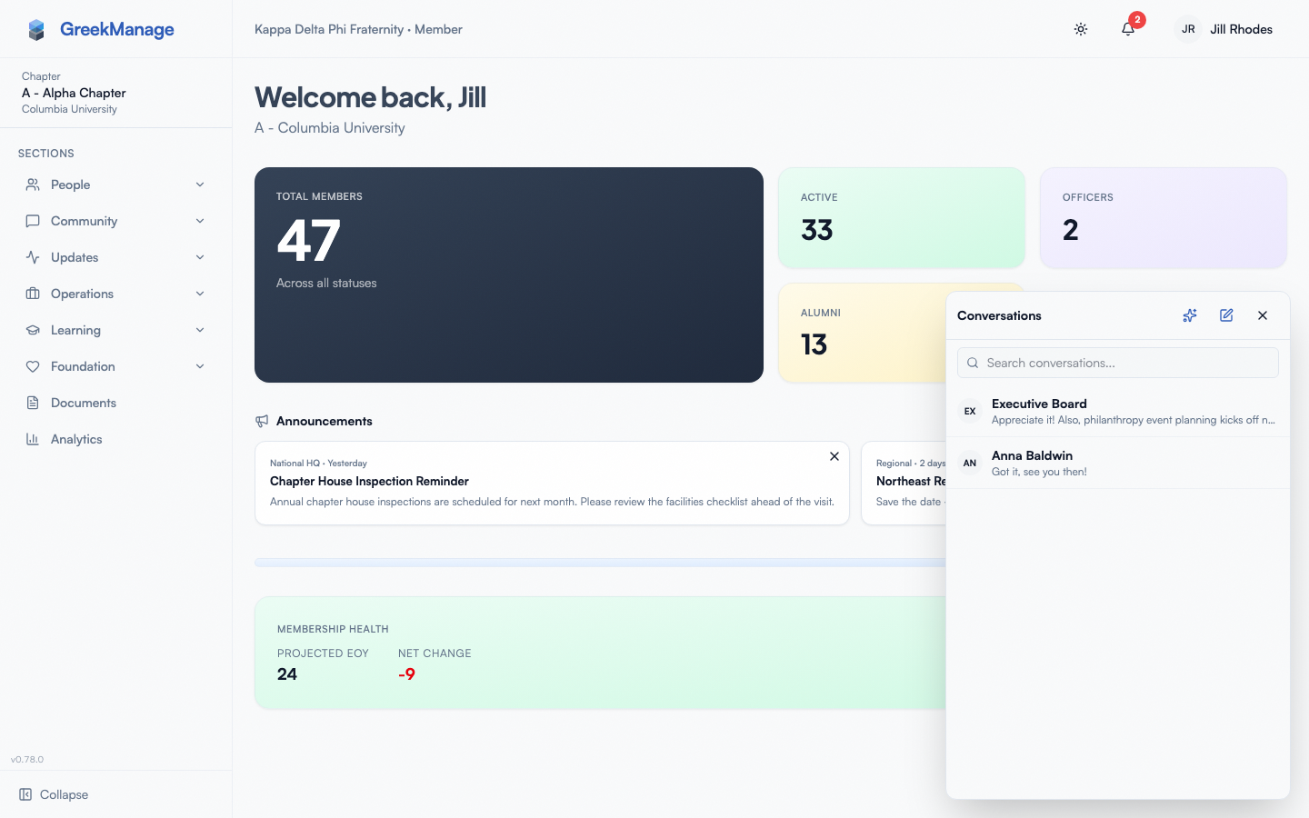The height and width of the screenshot is (818, 1309).
Task: Expand the Community section chevron
Action: (x=200, y=221)
